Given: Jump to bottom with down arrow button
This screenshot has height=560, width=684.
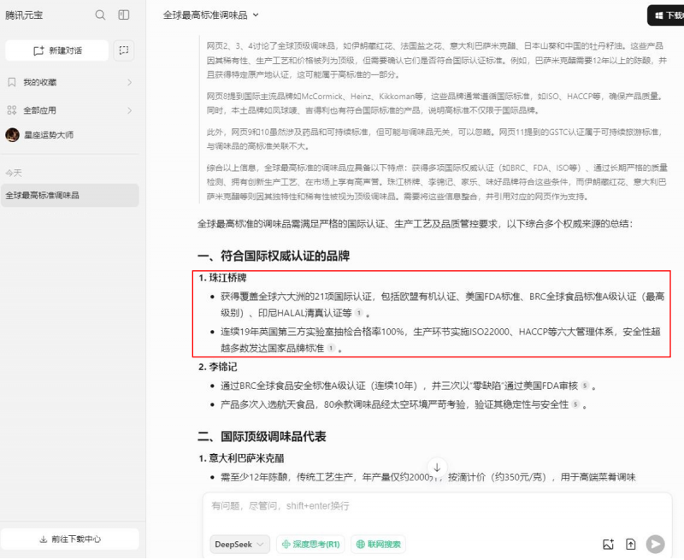Looking at the screenshot, I should pos(437,468).
